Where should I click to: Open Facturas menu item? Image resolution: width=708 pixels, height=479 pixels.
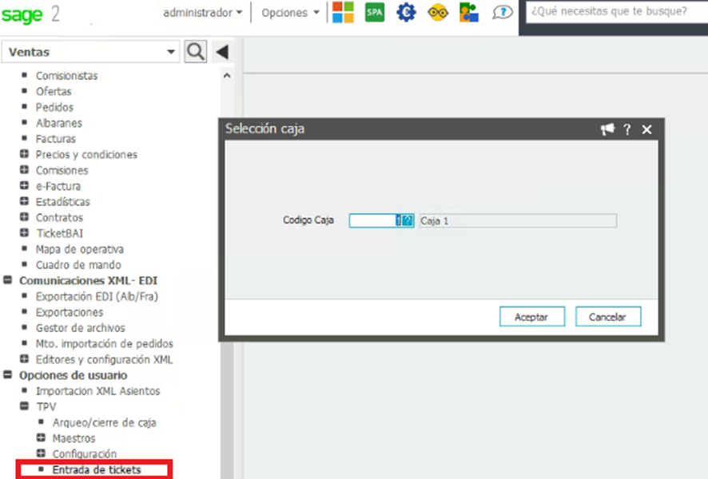pos(56,139)
